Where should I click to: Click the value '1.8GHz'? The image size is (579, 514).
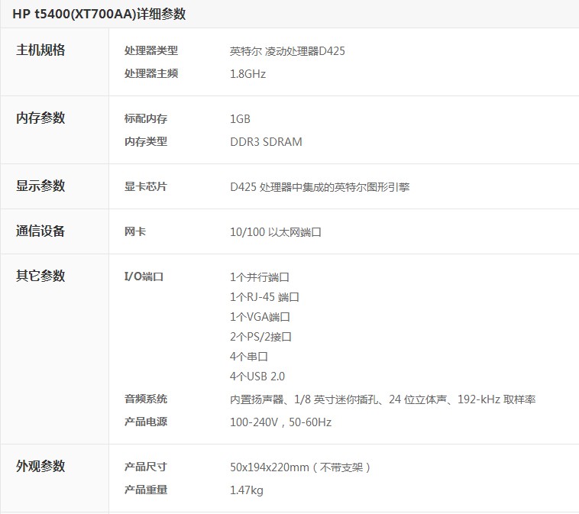tap(247, 74)
